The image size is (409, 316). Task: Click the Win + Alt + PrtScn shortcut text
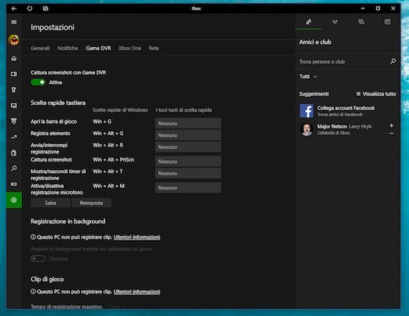tap(113, 159)
